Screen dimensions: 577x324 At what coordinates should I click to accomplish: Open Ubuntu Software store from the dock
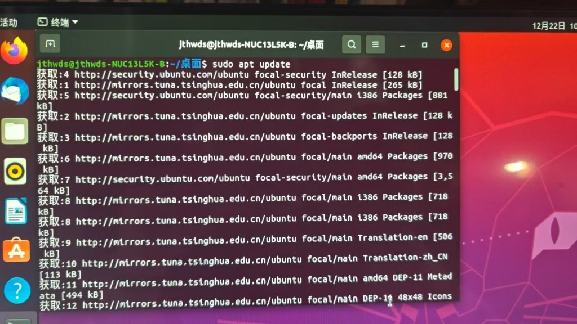[x=16, y=250]
